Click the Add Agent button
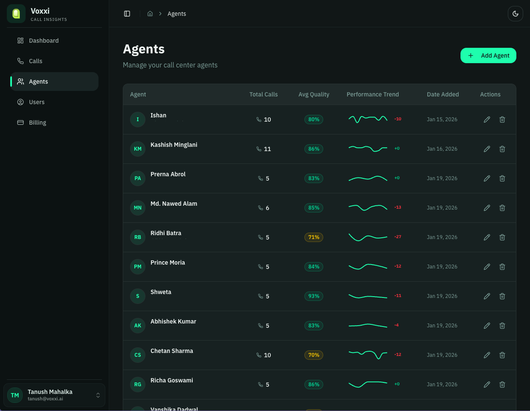530x411 pixels. click(x=488, y=55)
